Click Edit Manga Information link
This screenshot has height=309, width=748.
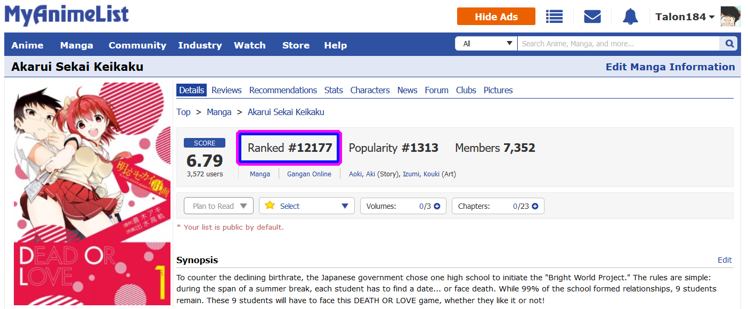[x=670, y=67]
